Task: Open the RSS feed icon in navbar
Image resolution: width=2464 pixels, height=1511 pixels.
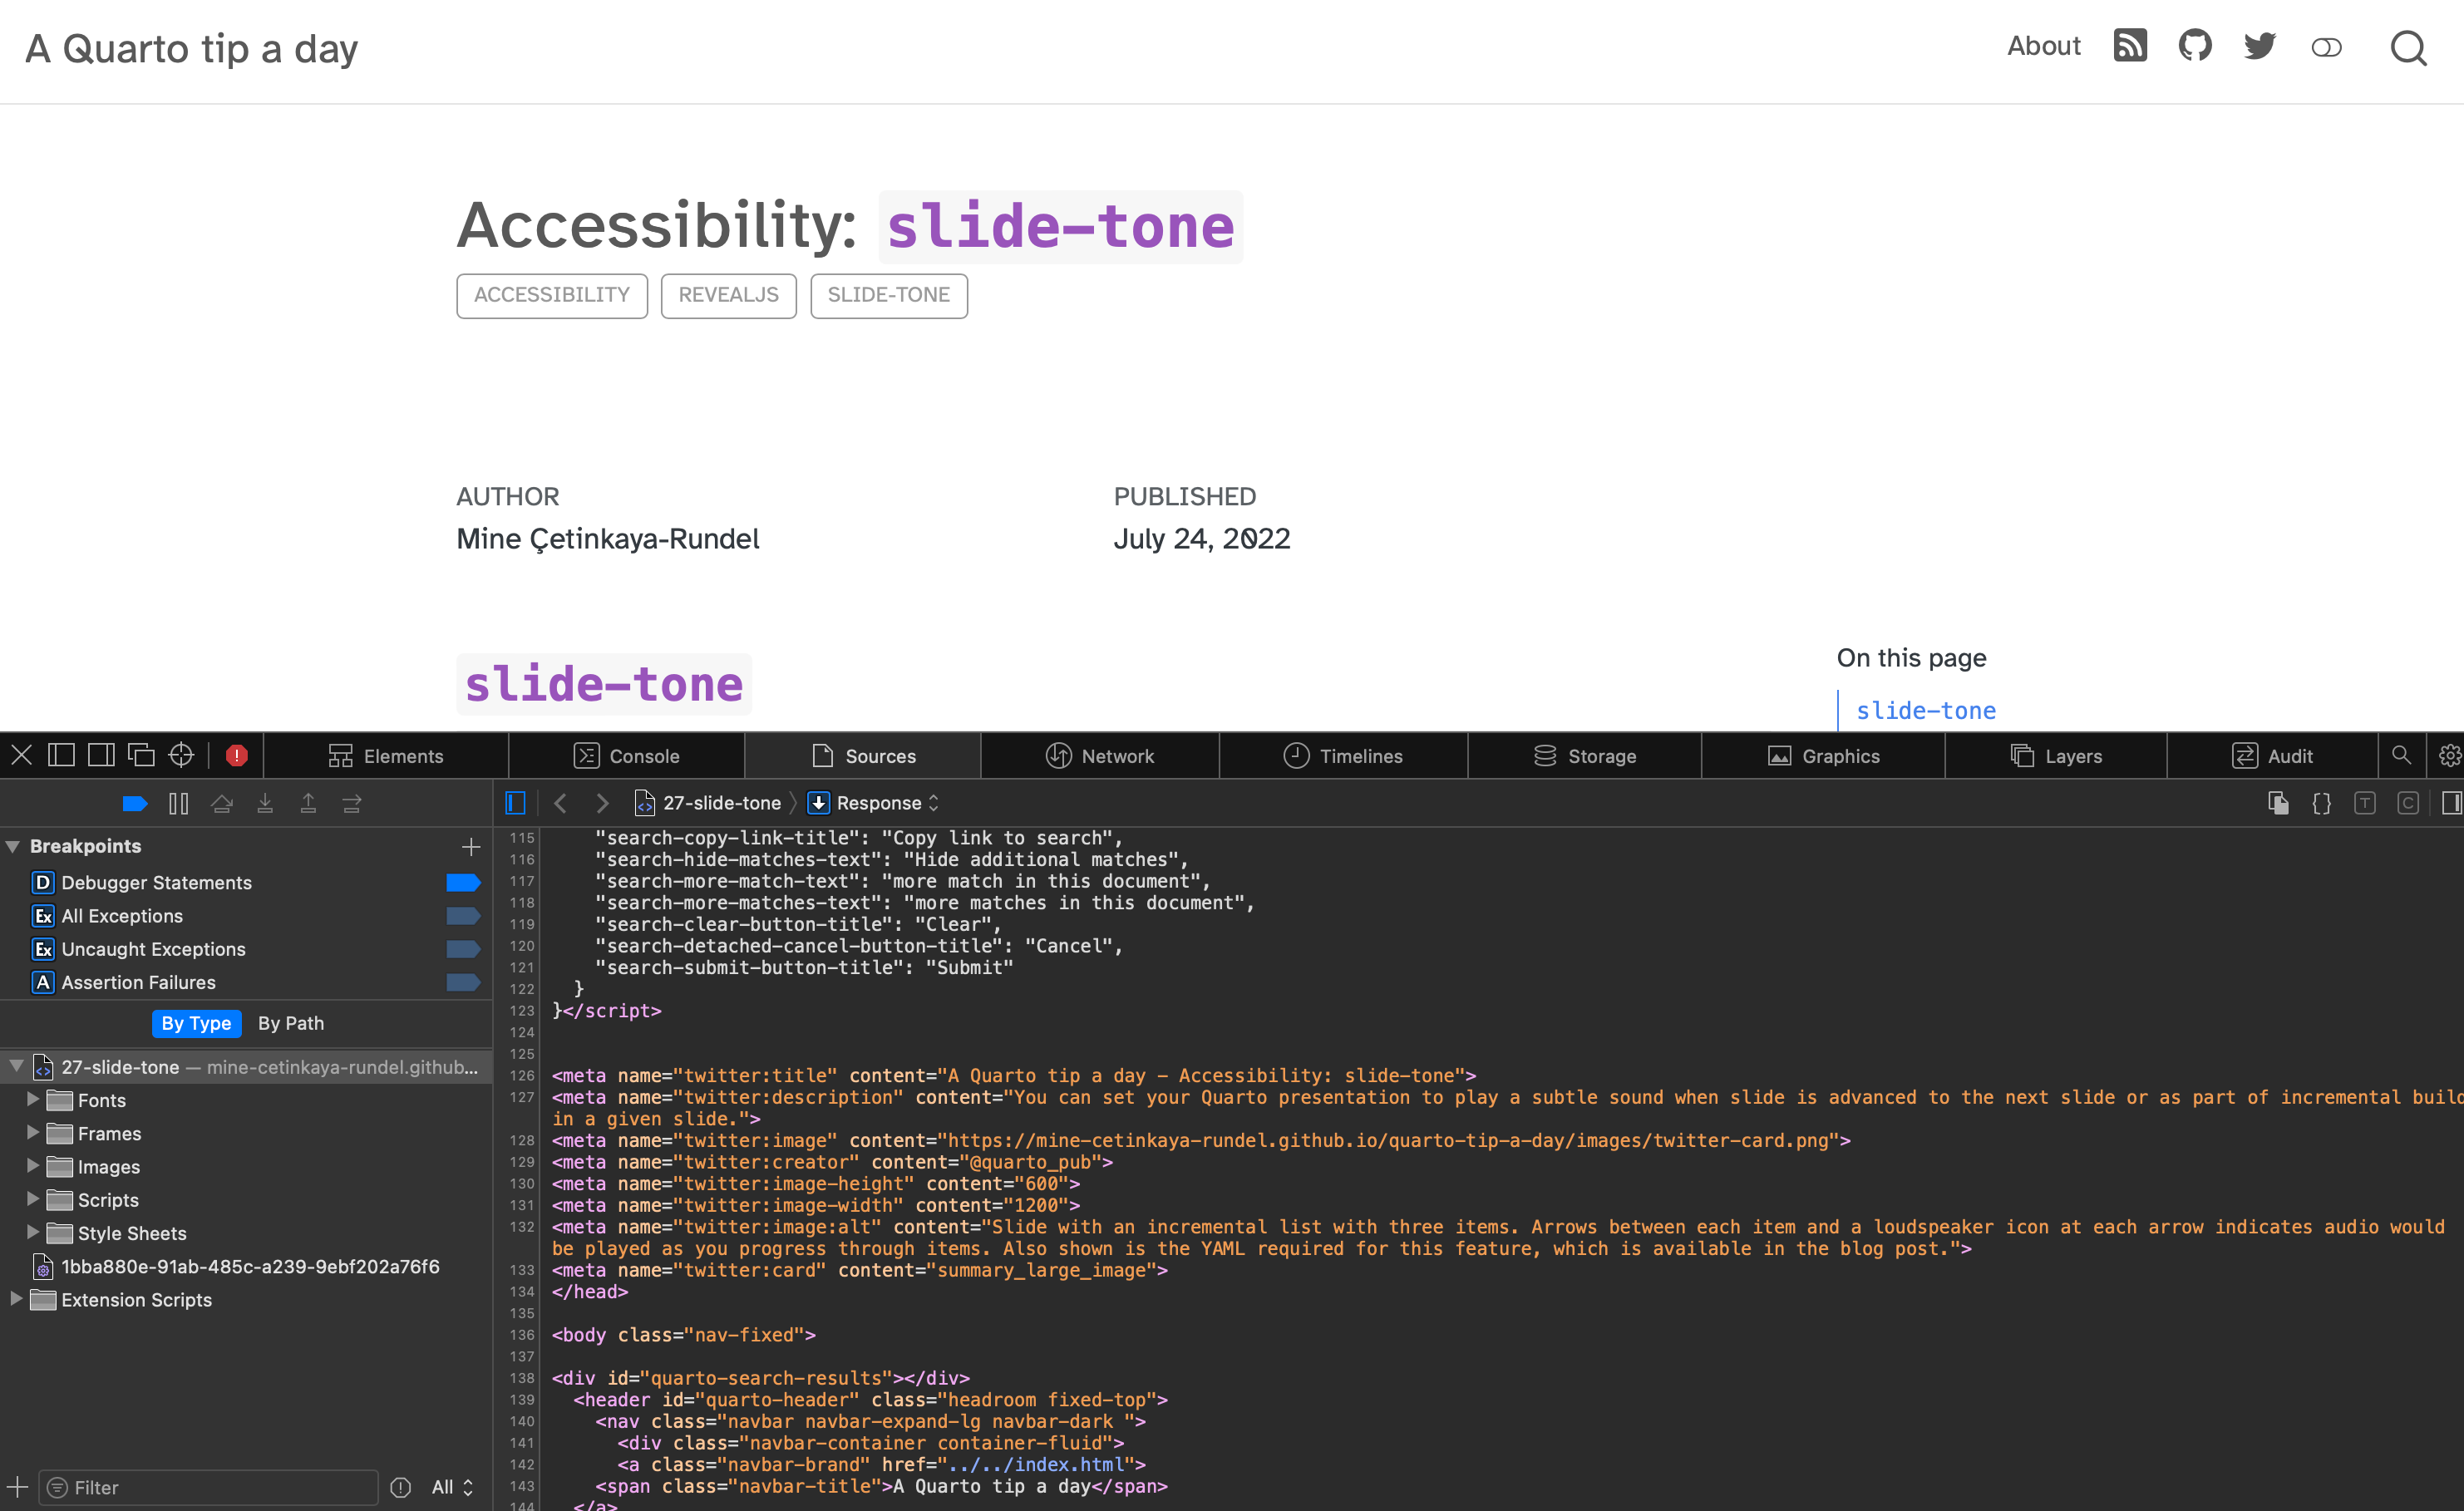Action: point(2130,46)
